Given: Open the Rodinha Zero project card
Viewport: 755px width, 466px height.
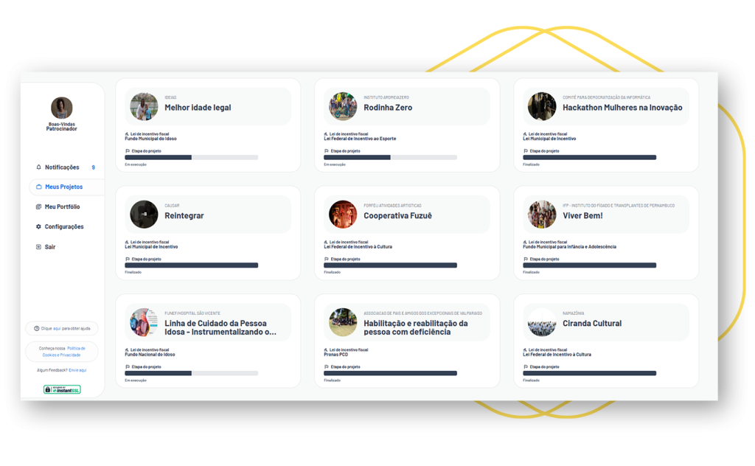Looking at the screenshot, I should (x=407, y=125).
